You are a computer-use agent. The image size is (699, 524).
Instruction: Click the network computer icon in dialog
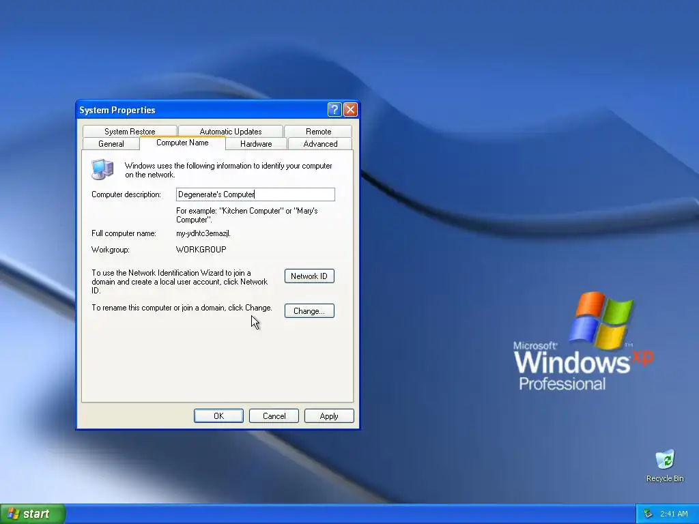click(x=102, y=169)
